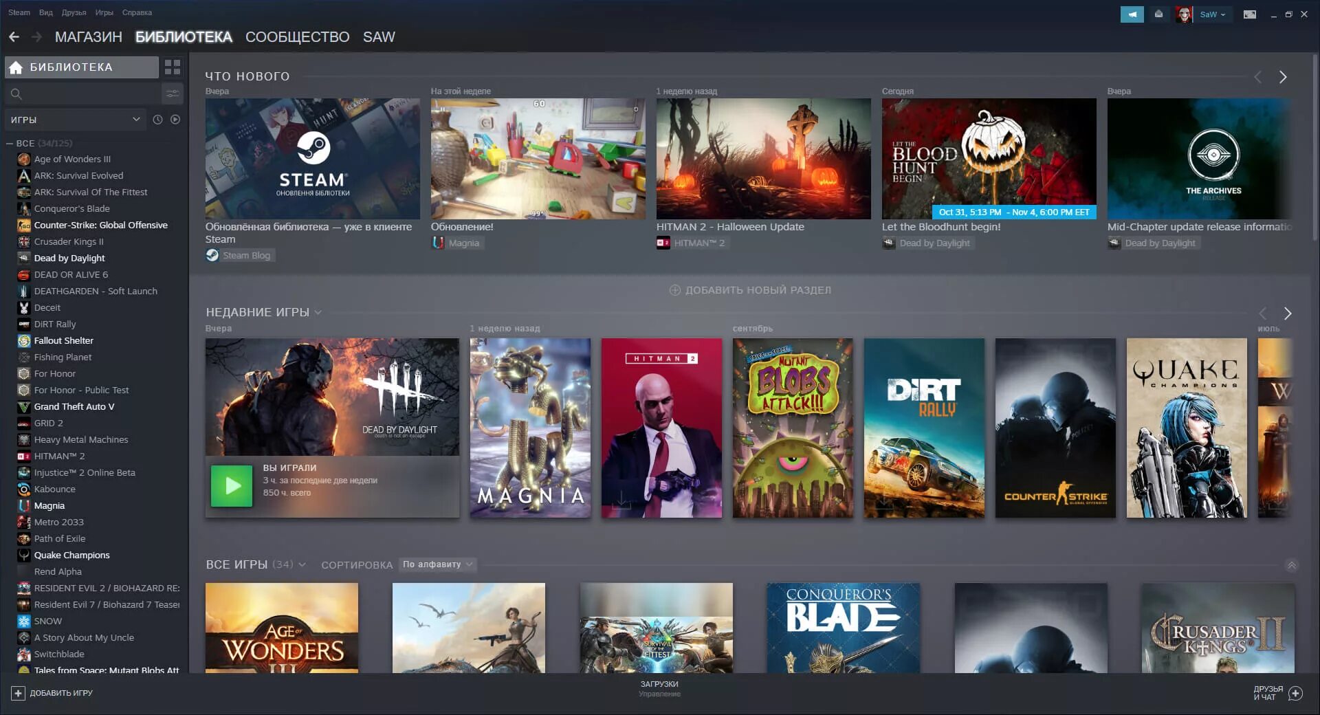This screenshot has height=715, width=1320.
Task: Click the main content vertical scrollbar
Action: point(1315,148)
